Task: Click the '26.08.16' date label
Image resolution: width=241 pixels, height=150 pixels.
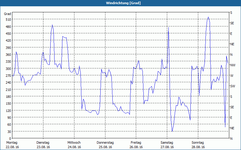Action: coord(136,147)
